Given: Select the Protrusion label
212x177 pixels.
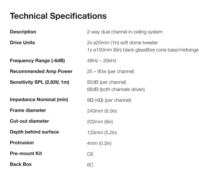Looking at the screenshot, I should [22, 143].
